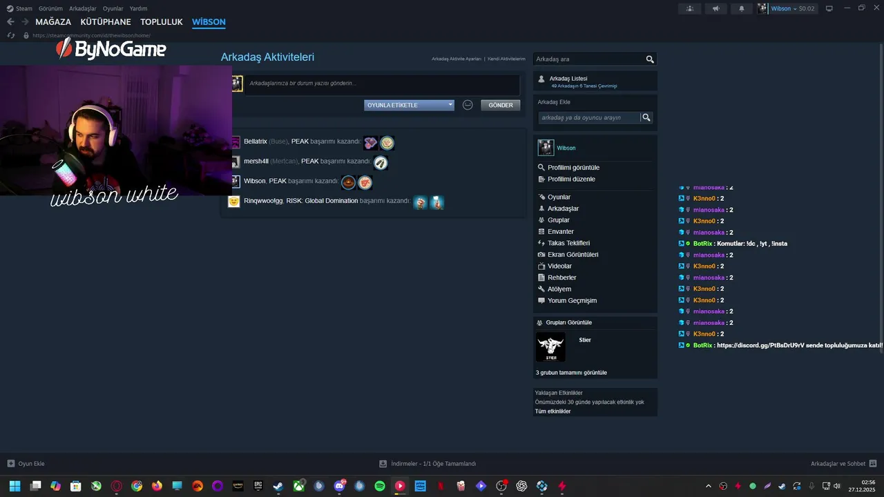Go to MAĞAZA tab
This screenshot has width=884, height=497.
point(53,22)
